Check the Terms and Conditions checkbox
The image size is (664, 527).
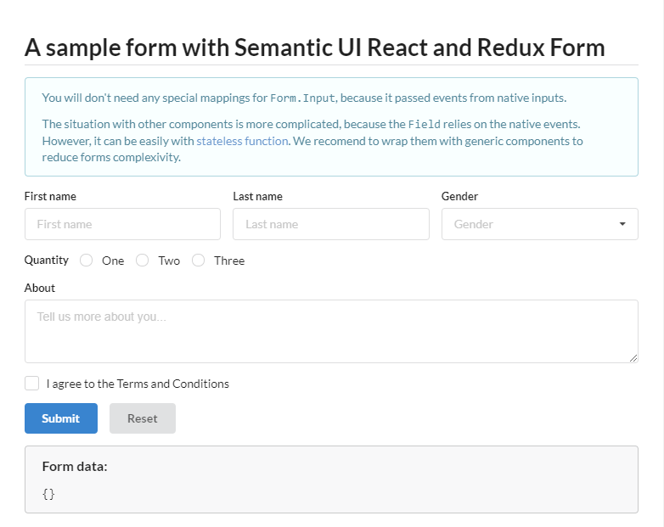(x=31, y=383)
